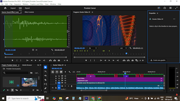Viewport: 180px width, 101px height.
Task: Open button editor plus in Program monitor
Action: (x=143, y=61)
